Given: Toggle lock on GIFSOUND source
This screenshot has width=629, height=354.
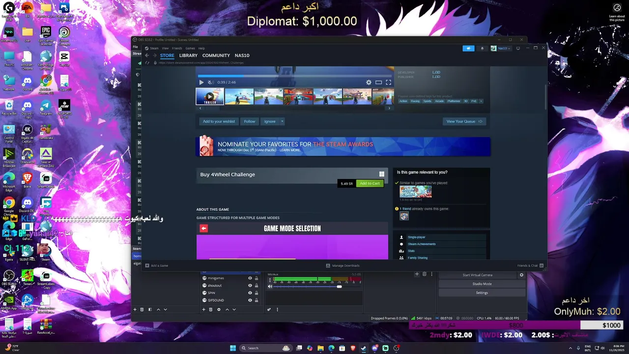Looking at the screenshot, I should (x=256, y=300).
